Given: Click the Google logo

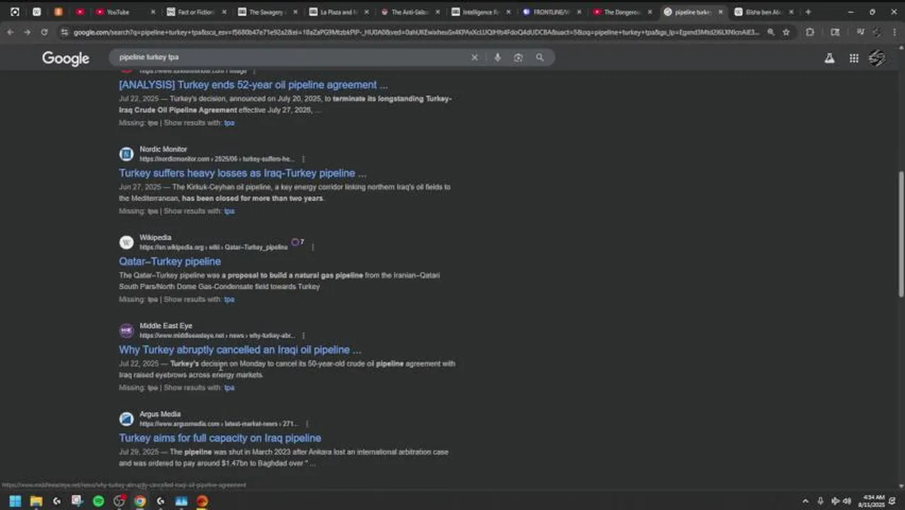Looking at the screenshot, I should (66, 58).
